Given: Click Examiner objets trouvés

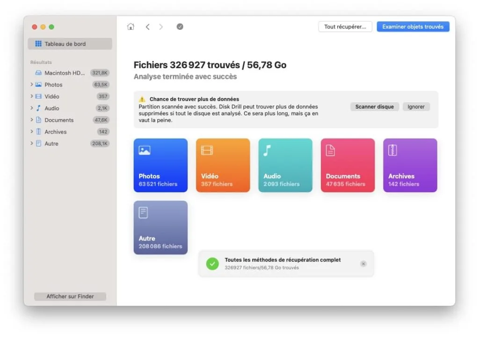Looking at the screenshot, I should coord(414,27).
